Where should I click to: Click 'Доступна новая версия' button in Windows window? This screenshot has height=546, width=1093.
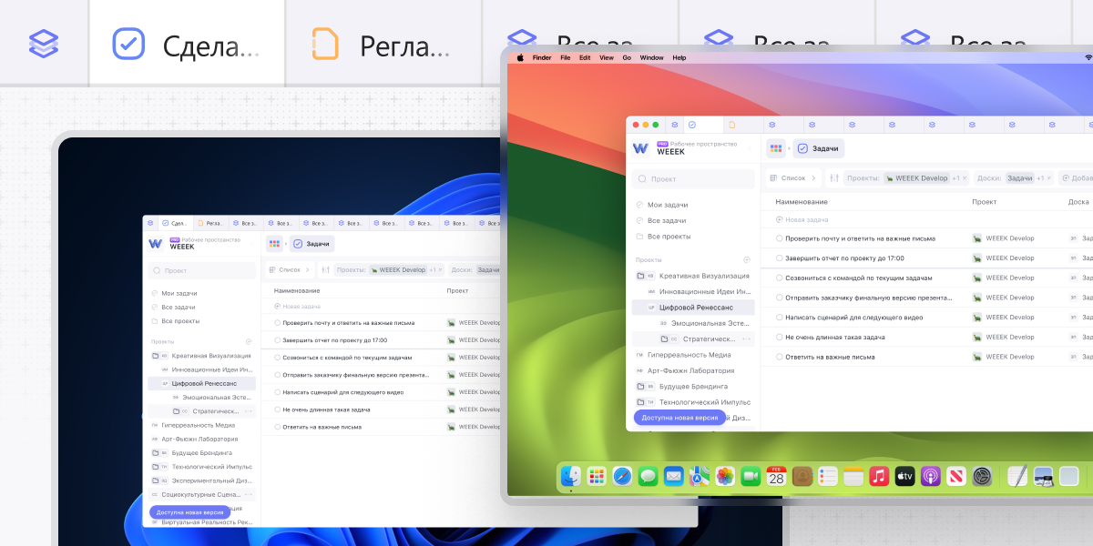pyautogui.click(x=189, y=512)
